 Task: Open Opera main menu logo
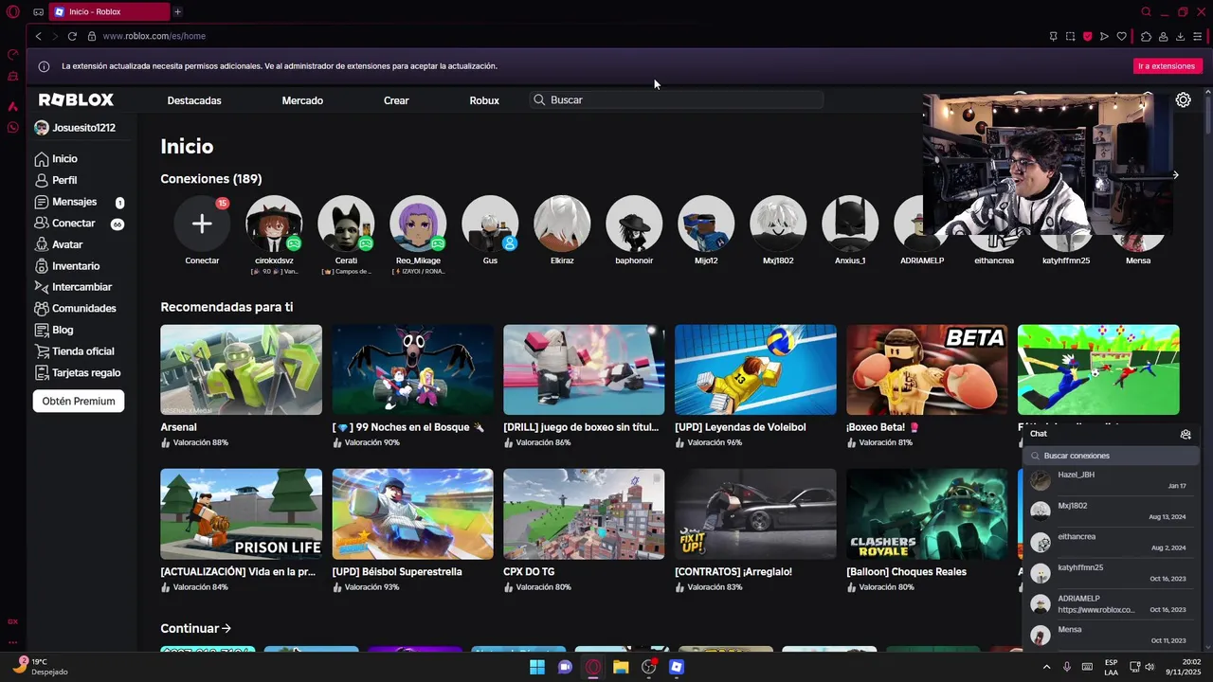12,11
